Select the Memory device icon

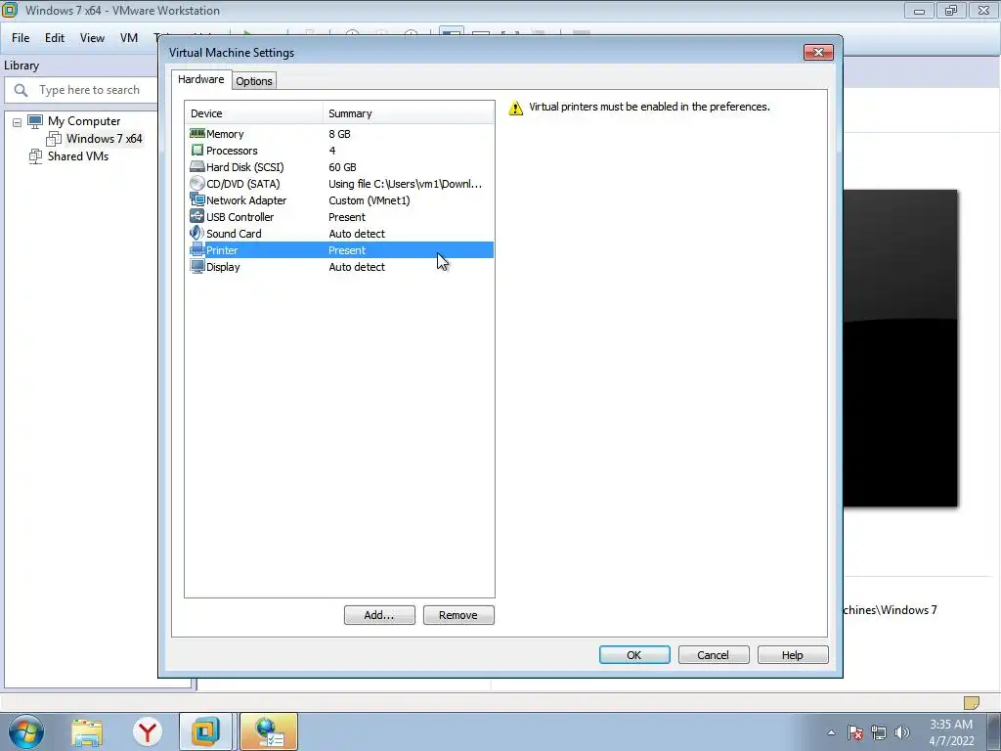coord(197,133)
